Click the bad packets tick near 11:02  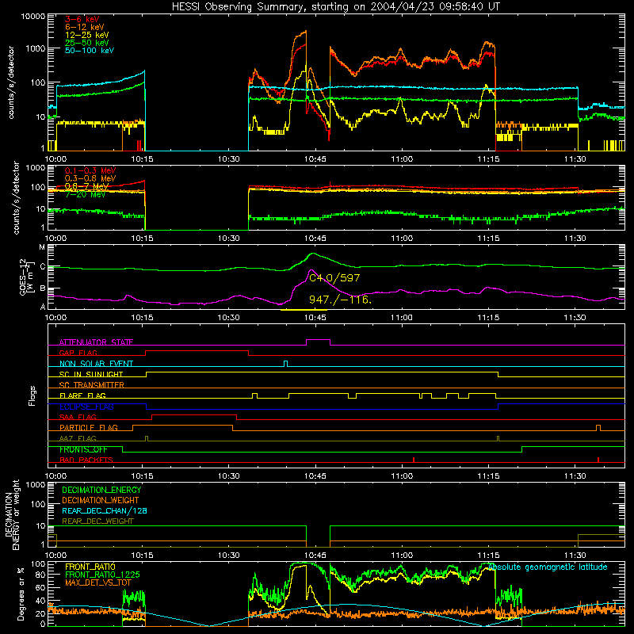tap(414, 460)
